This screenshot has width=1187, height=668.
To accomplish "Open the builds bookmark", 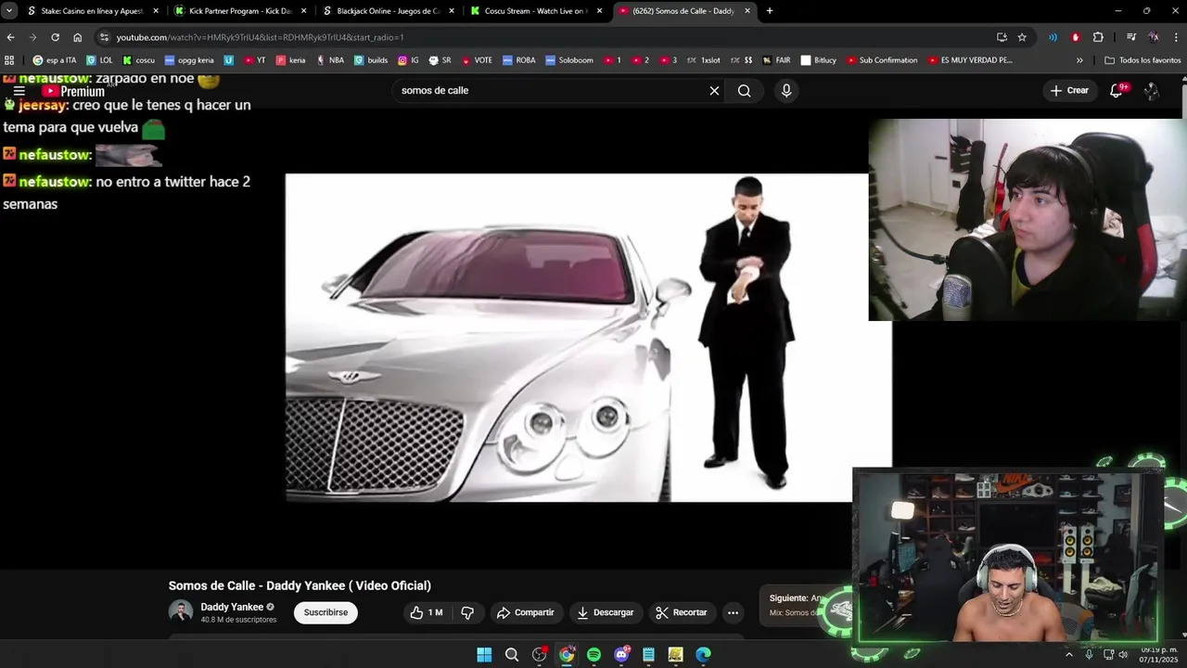I will point(371,60).
